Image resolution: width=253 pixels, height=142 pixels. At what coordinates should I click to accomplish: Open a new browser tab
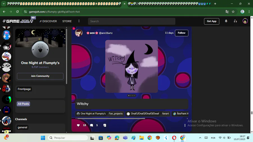pyautogui.click(x=215, y=4)
